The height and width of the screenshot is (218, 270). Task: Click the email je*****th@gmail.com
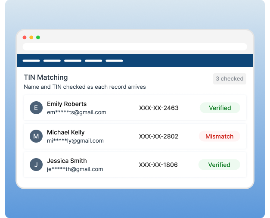(75, 169)
